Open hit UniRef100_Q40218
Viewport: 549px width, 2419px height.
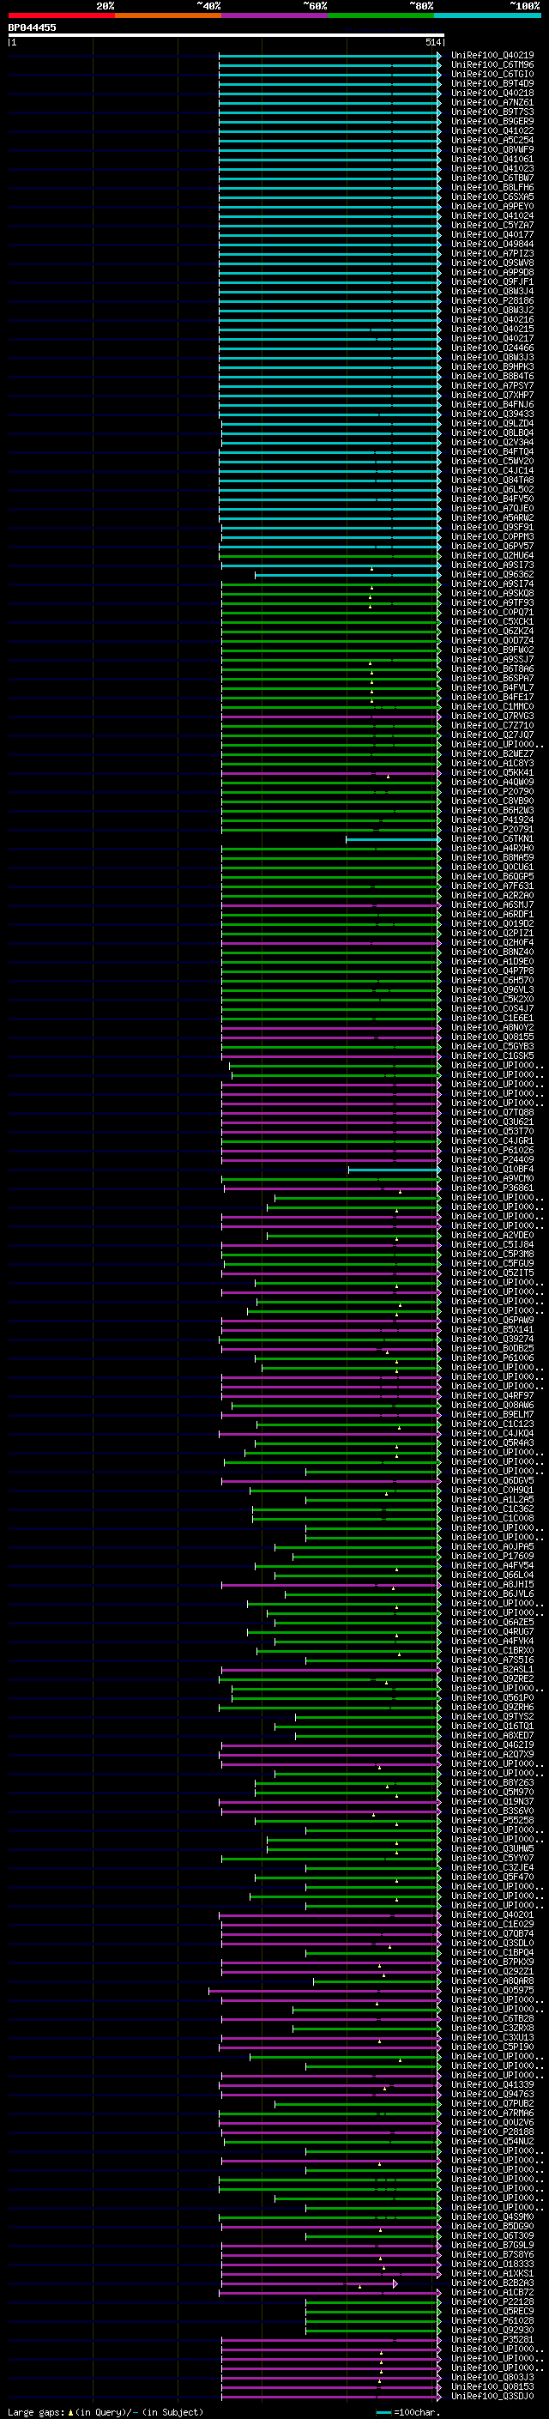pos(492,93)
